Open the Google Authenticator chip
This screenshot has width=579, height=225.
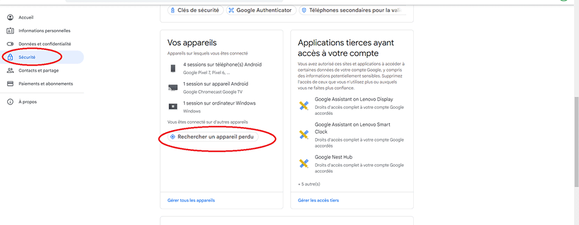point(261,10)
